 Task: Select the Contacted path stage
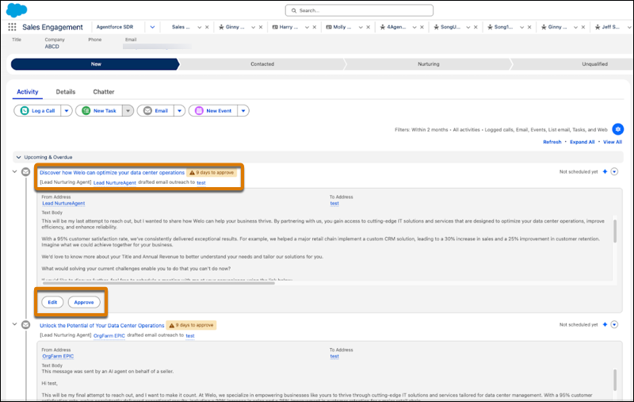pyautogui.click(x=262, y=64)
